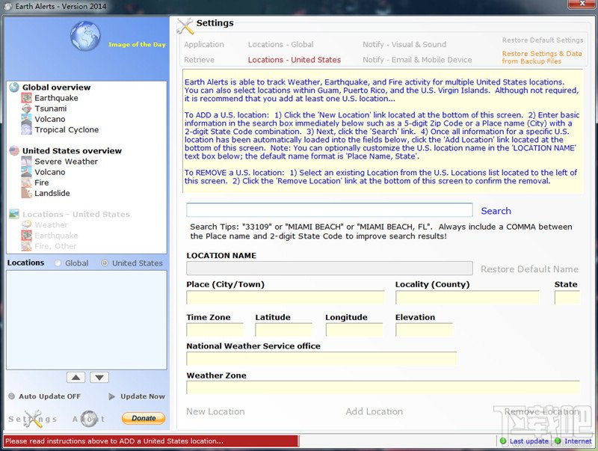598x451 pixels.
Task: Click the icon beside Earthquake under Global overview
Action: pos(26,98)
